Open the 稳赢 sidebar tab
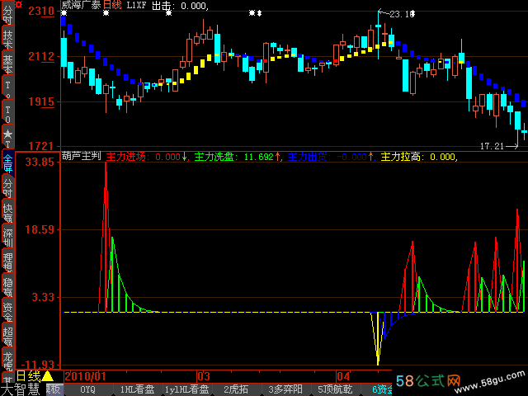 (7, 287)
